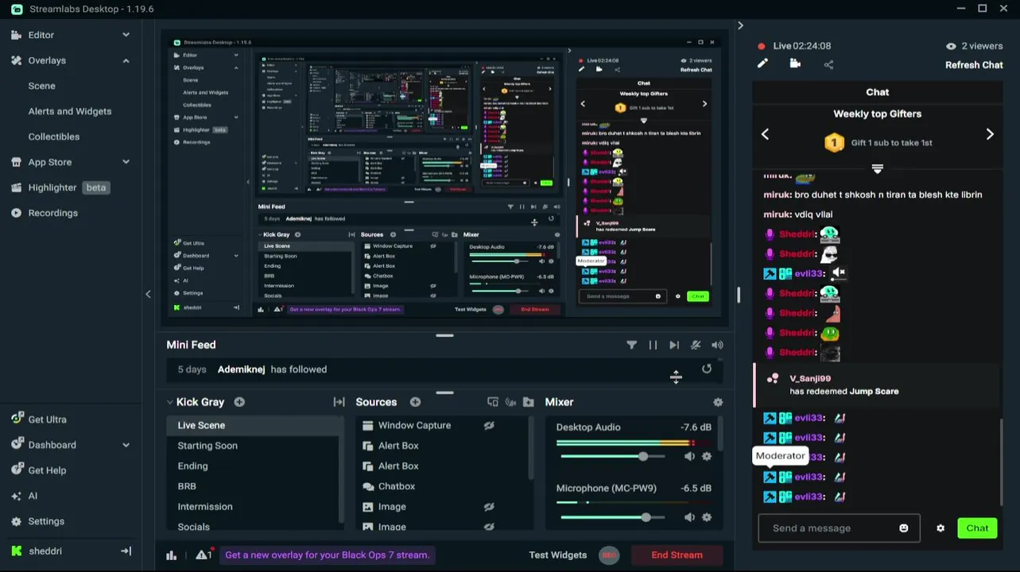Skip to next alert in Mini Feed

click(x=674, y=345)
